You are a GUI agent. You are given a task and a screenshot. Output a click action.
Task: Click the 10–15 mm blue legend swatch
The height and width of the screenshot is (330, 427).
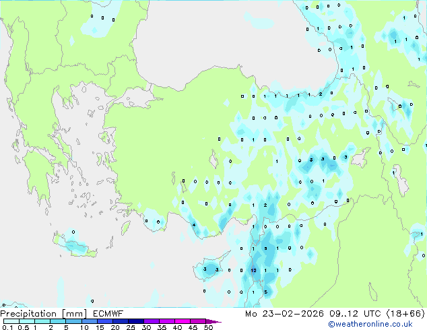89,321
